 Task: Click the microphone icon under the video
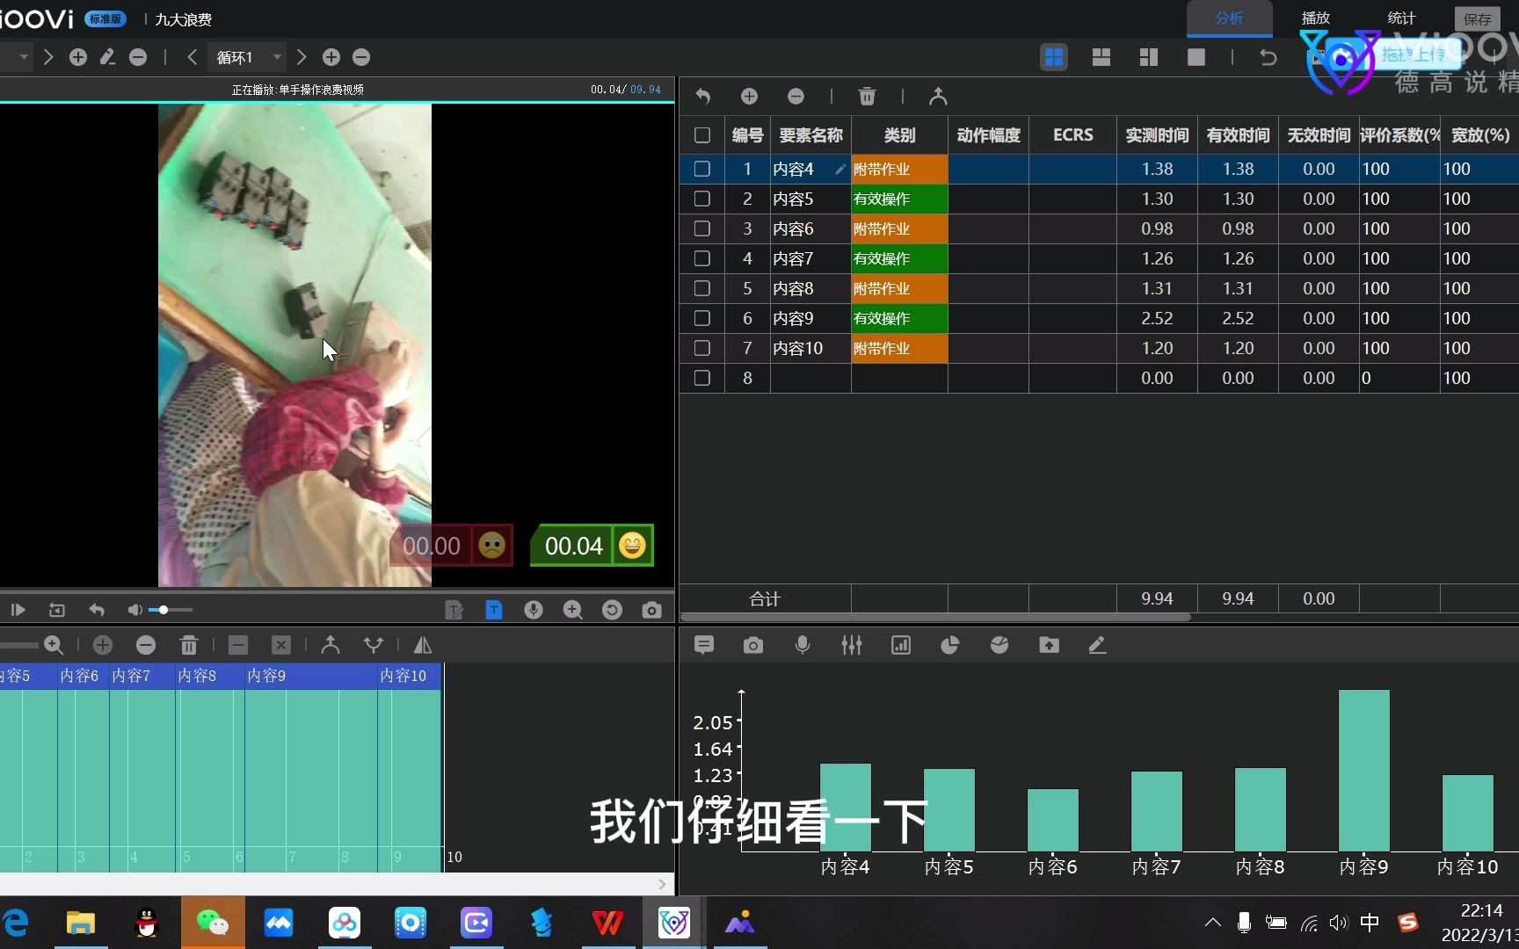point(534,610)
